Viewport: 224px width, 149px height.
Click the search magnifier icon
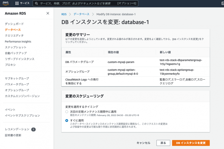pos(36,3)
